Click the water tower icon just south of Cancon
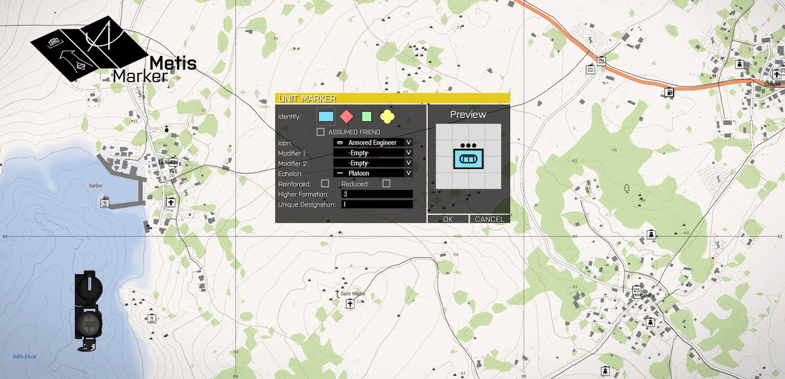 point(651,322)
